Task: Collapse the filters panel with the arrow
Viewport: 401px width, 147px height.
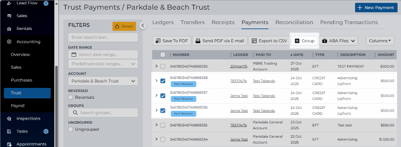Action: (x=143, y=25)
